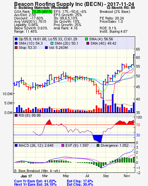Click the blue Vol legend swatch

coord(46,48)
